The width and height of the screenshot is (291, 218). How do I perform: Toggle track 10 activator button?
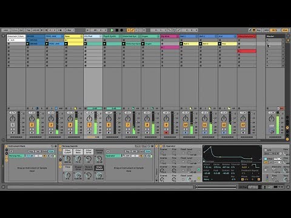[x=186, y=125]
